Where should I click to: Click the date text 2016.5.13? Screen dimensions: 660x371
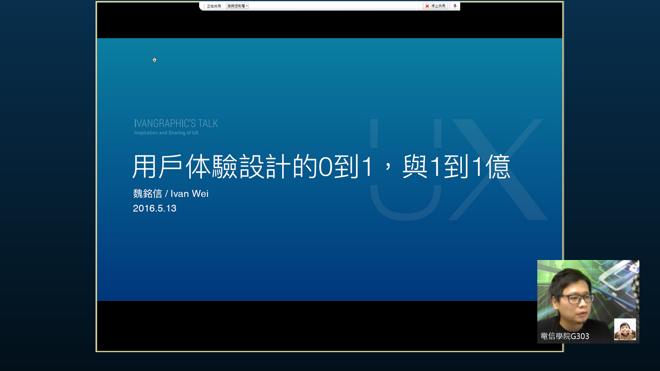coord(154,208)
